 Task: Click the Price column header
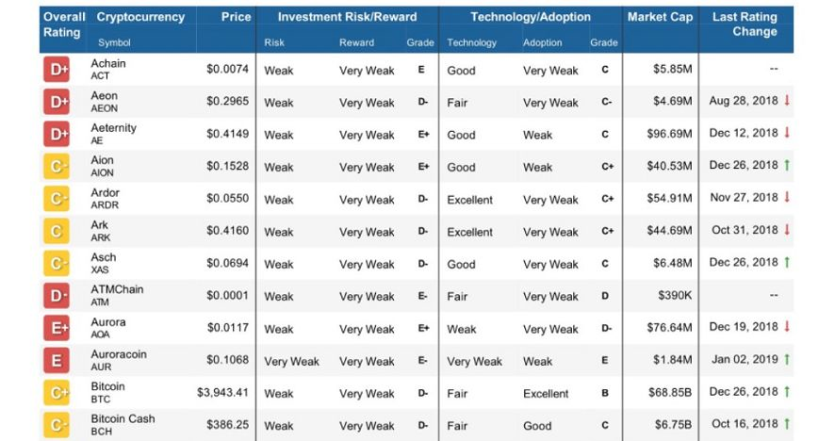(x=236, y=17)
